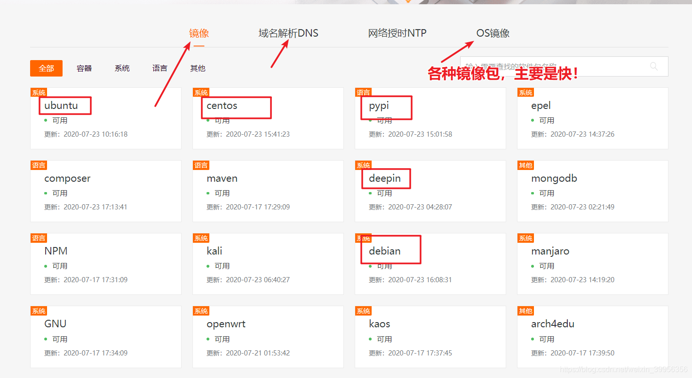692x378 pixels.
Task: Click the 语言 badge on the composer card
Action: [39, 165]
